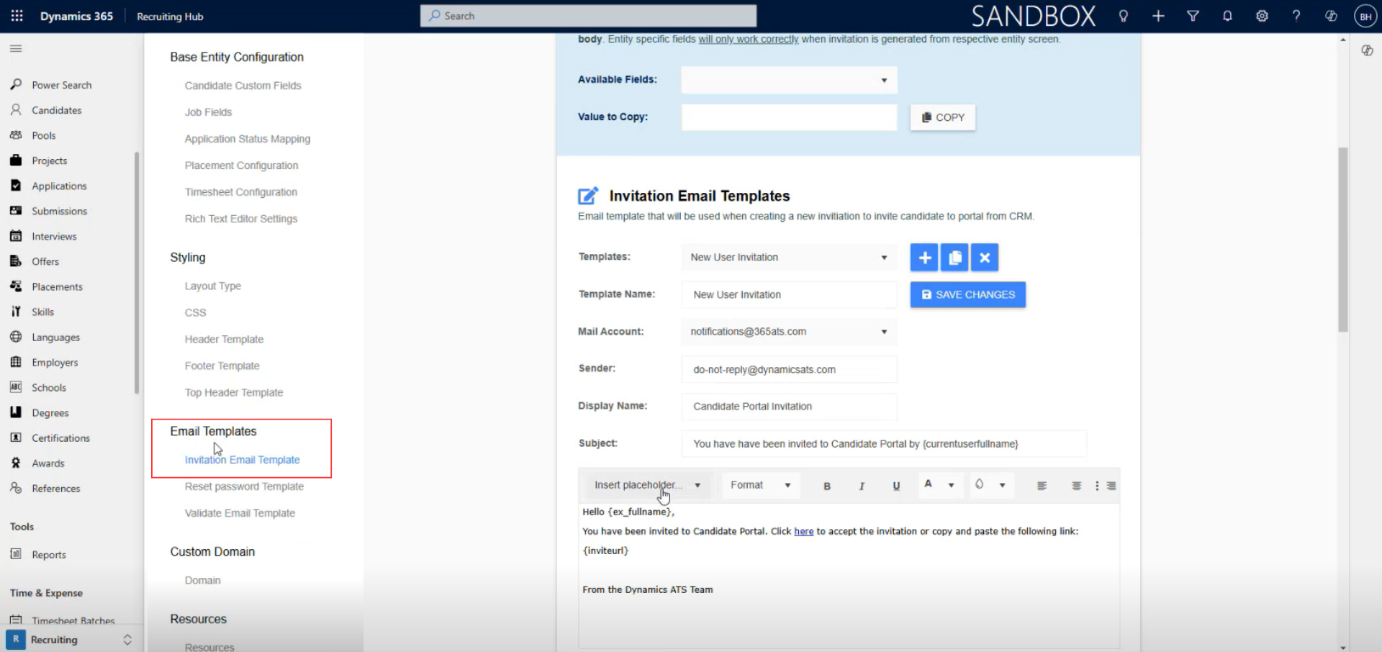Image resolution: width=1382 pixels, height=652 pixels.
Task: Open the Dynamics 365 app launcher grid
Action: click(17, 16)
